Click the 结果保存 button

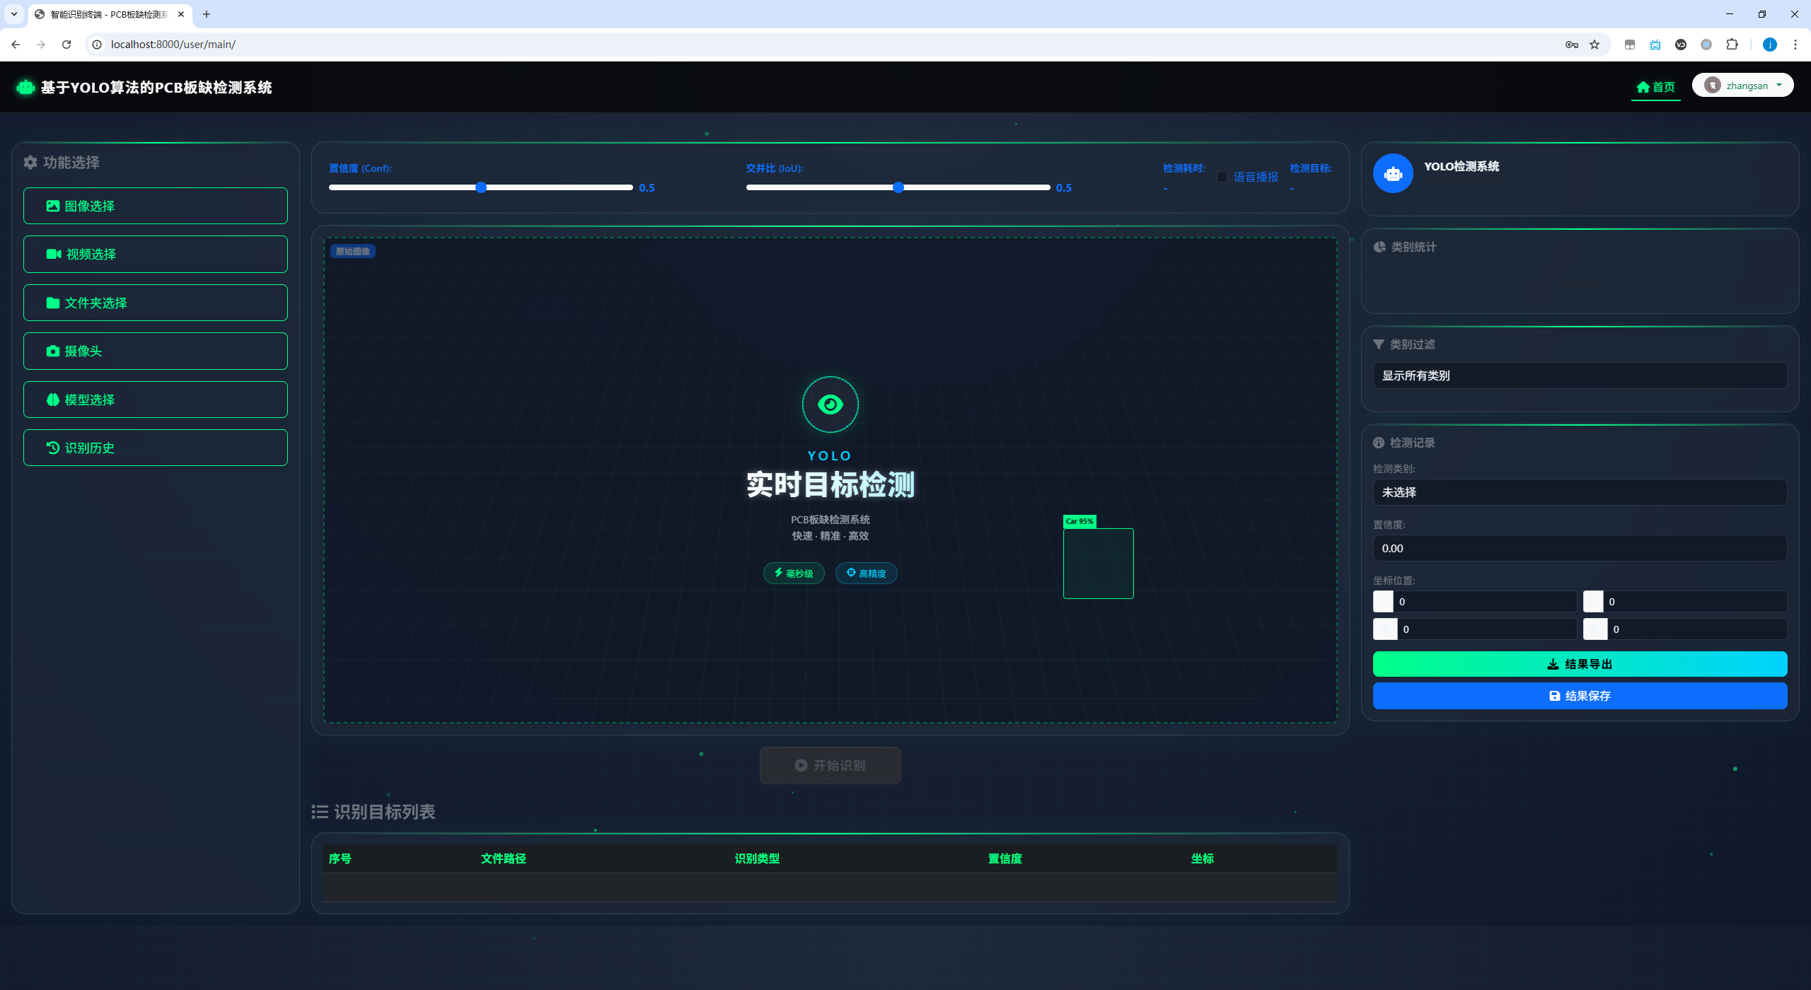coord(1580,696)
